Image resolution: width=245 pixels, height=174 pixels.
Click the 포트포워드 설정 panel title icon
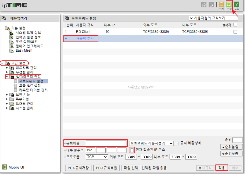click(67, 18)
